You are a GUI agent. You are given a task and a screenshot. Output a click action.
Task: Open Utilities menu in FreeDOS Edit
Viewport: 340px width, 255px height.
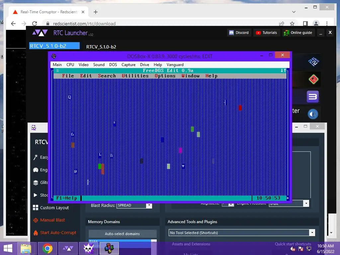coord(135,76)
